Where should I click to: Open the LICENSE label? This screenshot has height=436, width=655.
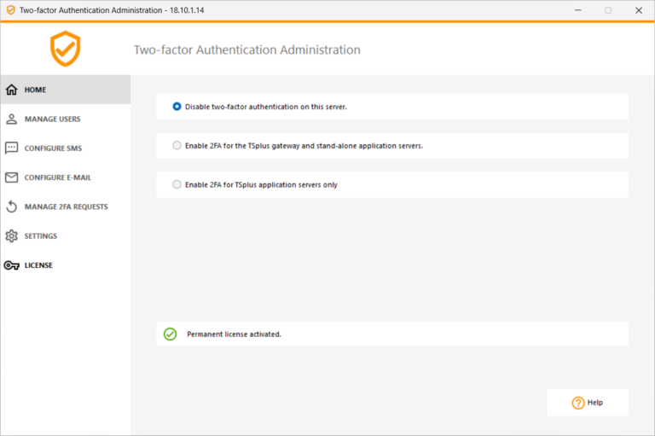pyautogui.click(x=38, y=265)
